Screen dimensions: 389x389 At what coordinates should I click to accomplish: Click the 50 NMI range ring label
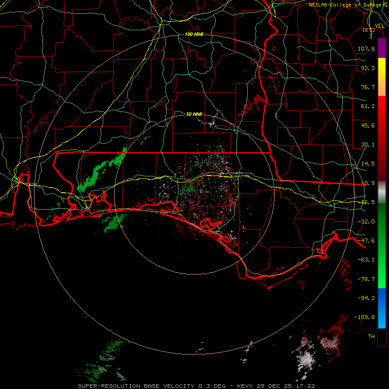(194, 114)
